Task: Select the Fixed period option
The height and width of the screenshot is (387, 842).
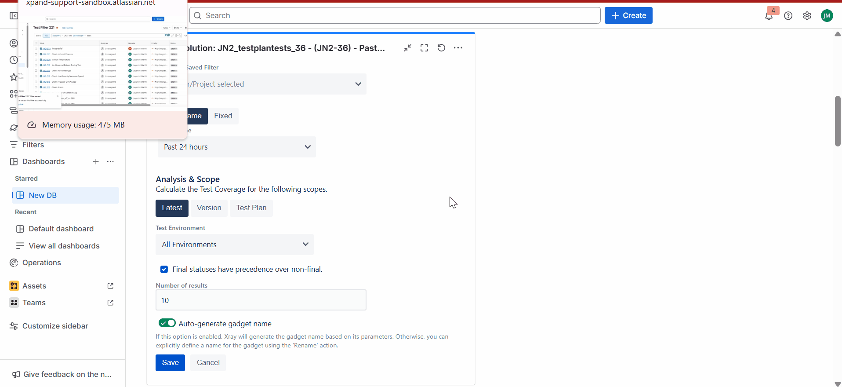Action: pos(223,116)
